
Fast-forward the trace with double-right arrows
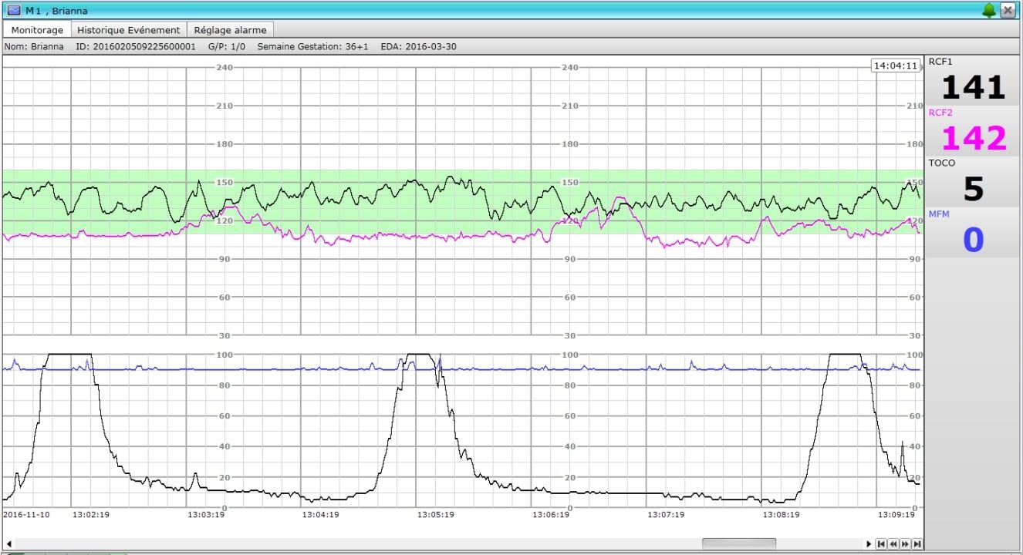(905, 544)
